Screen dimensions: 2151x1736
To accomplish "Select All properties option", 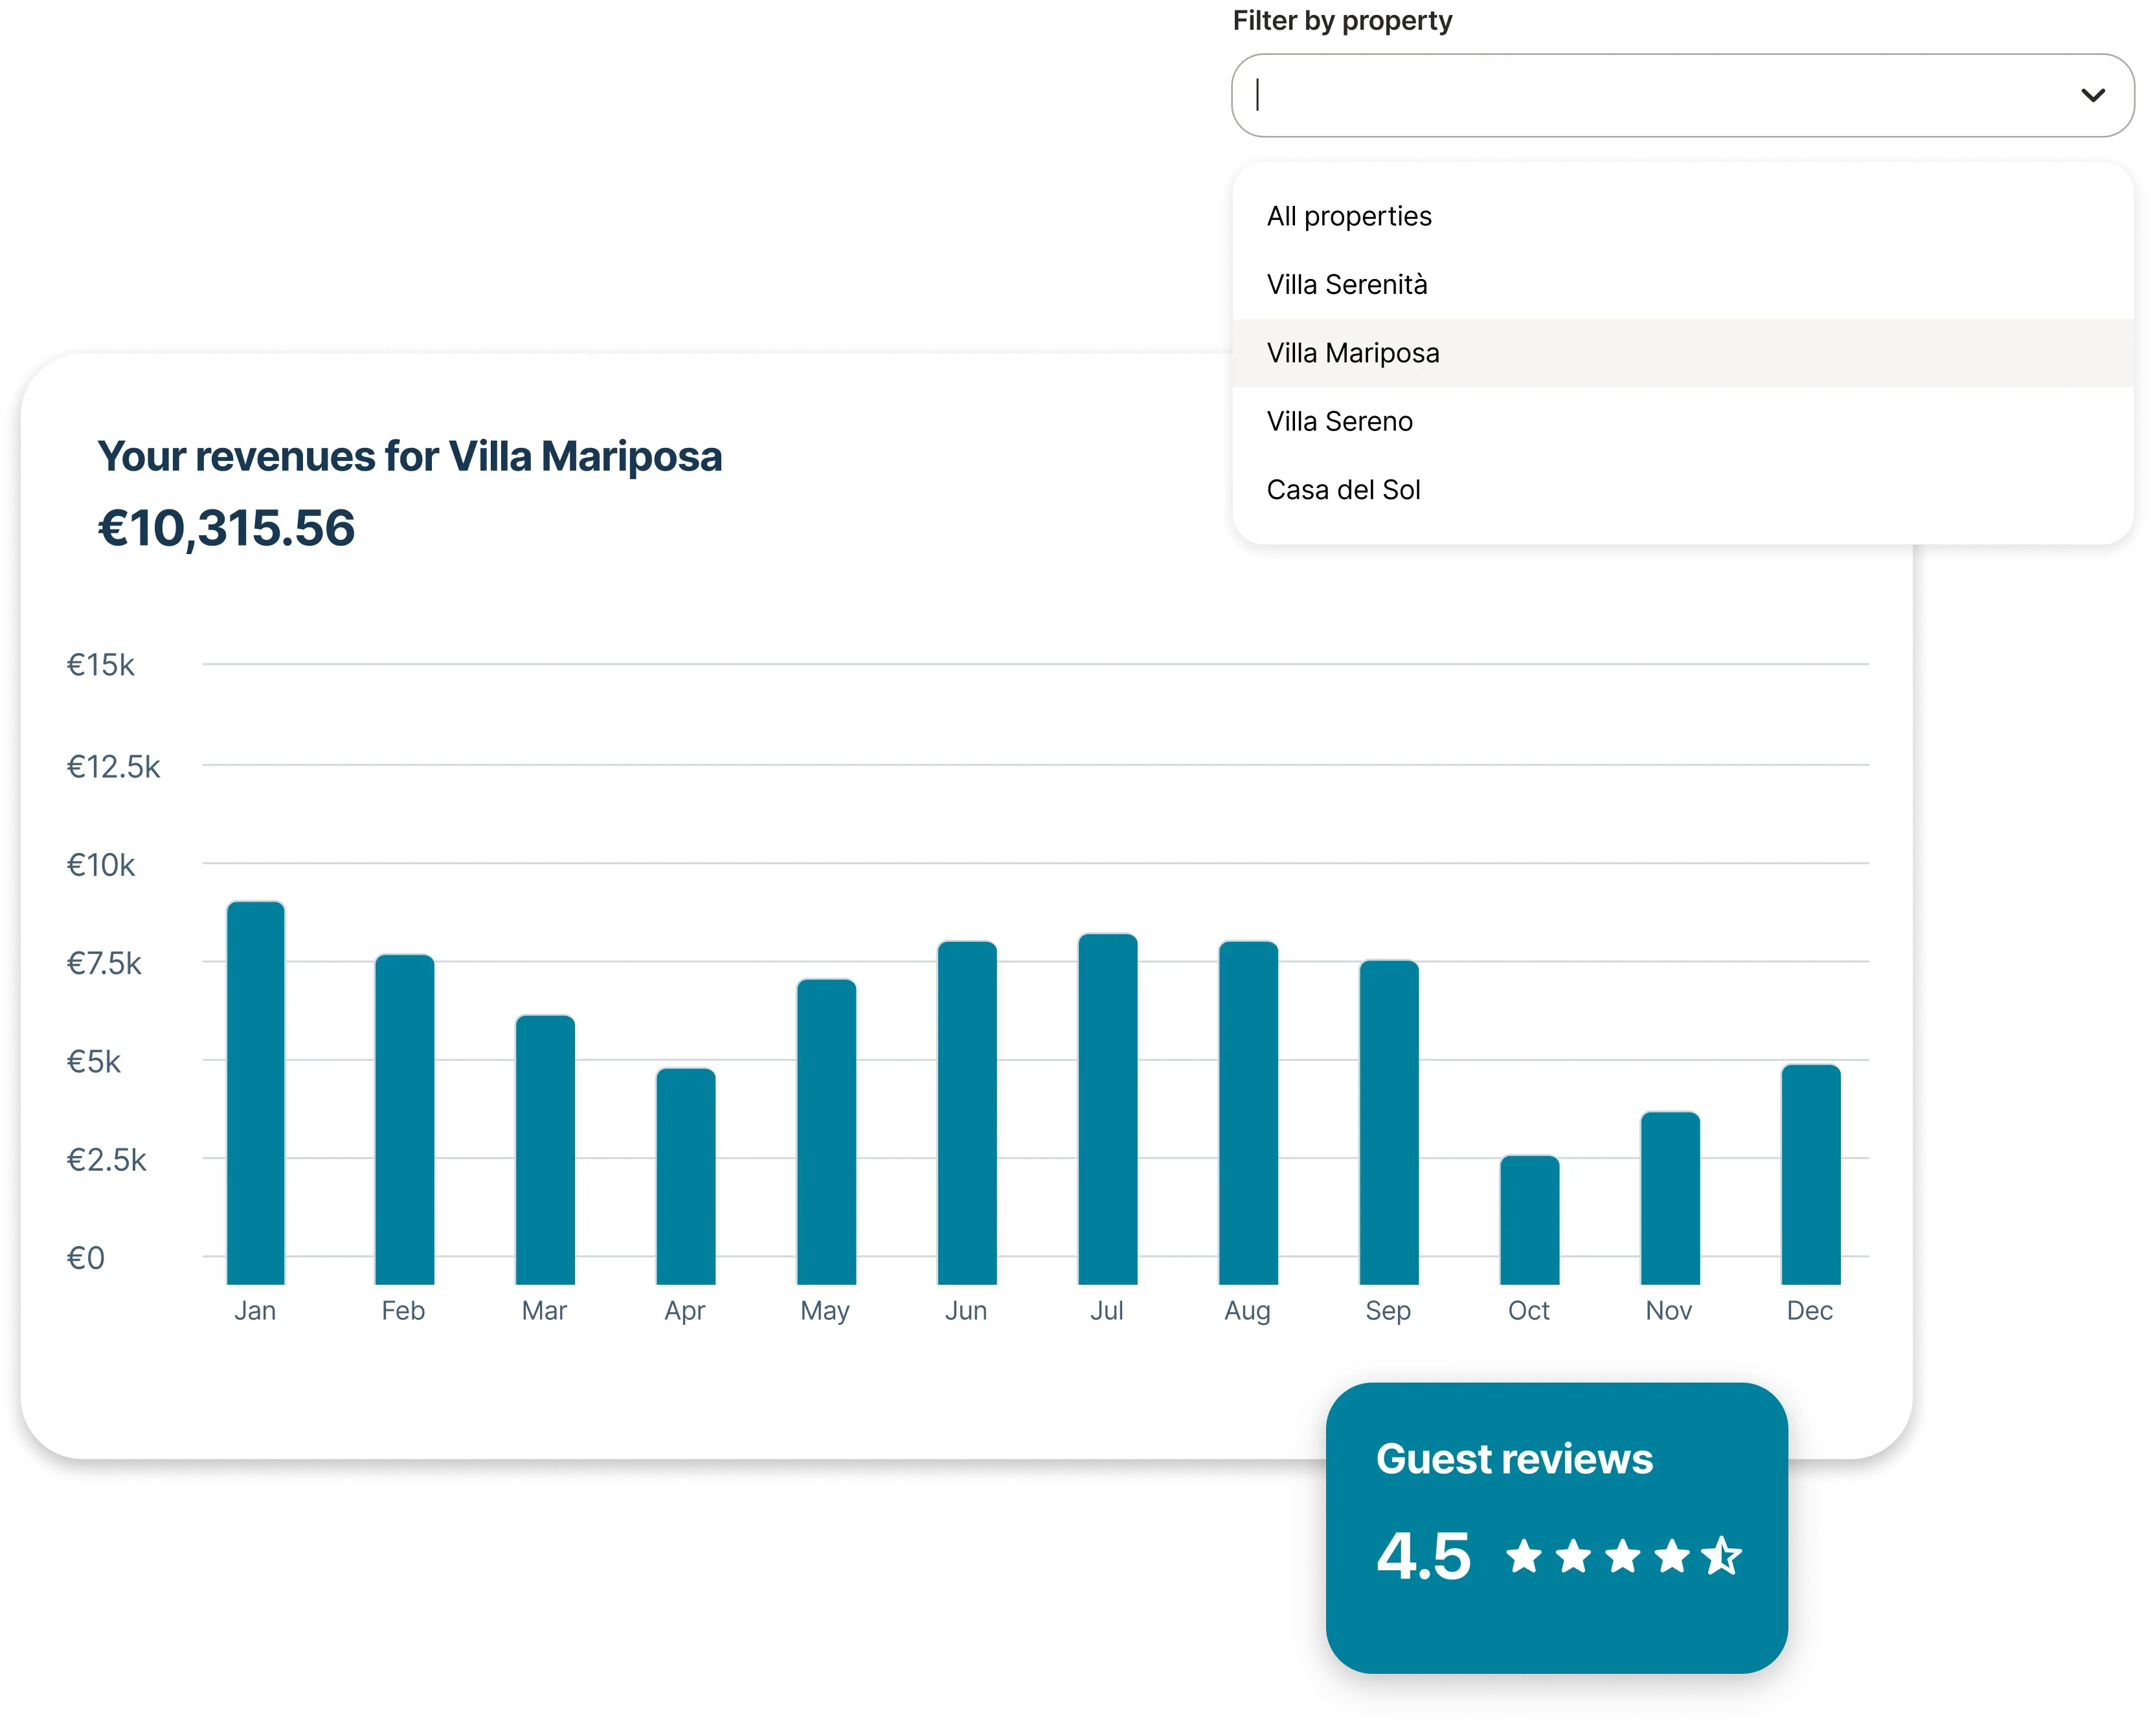I will pos(1349,216).
